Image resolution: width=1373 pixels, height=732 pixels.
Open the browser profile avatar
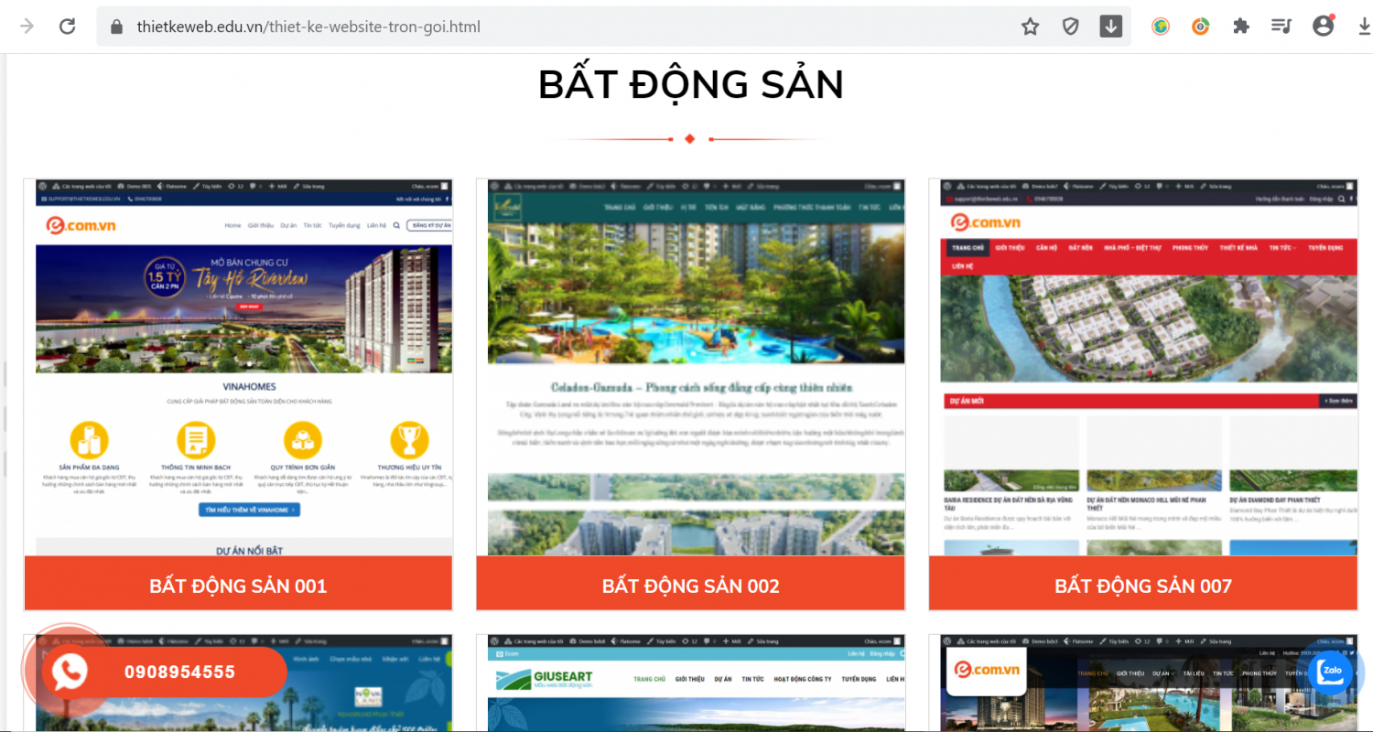click(x=1323, y=26)
